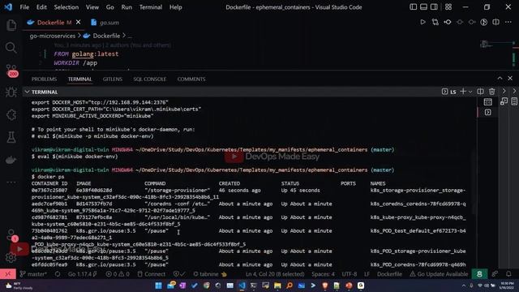Click Go 1.17.4 version in status bar
This screenshot has height=292, width=519.
(83, 274)
